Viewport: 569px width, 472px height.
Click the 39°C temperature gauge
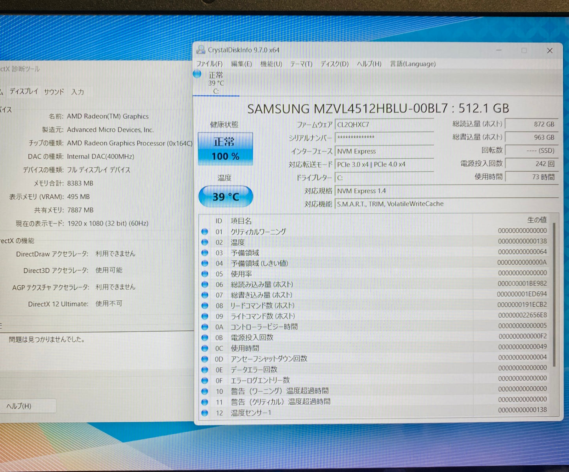225,196
